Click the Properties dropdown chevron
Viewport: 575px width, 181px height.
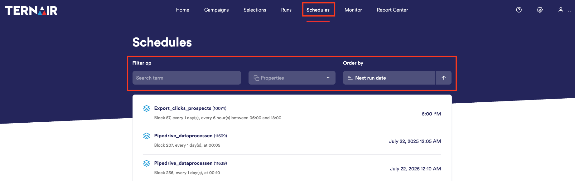pyautogui.click(x=328, y=78)
